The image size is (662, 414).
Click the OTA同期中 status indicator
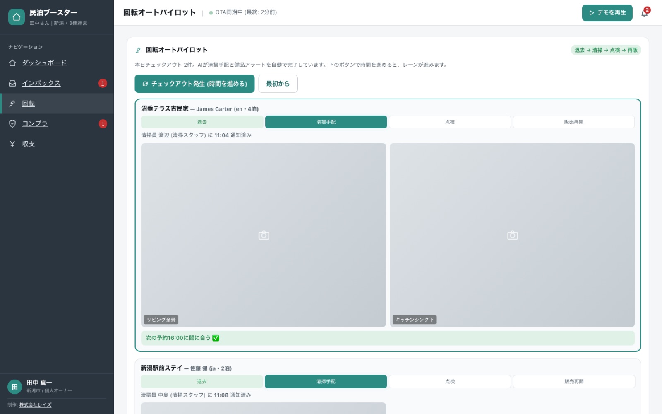243,12
